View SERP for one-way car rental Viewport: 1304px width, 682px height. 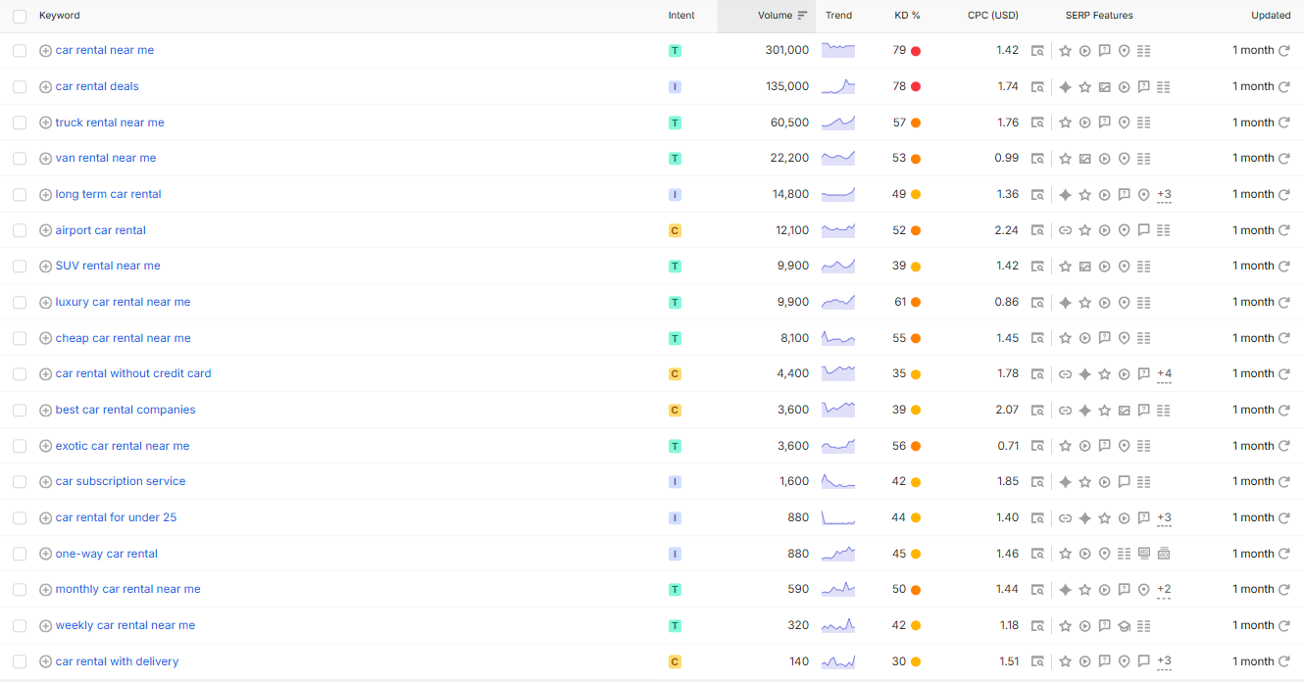click(1037, 554)
